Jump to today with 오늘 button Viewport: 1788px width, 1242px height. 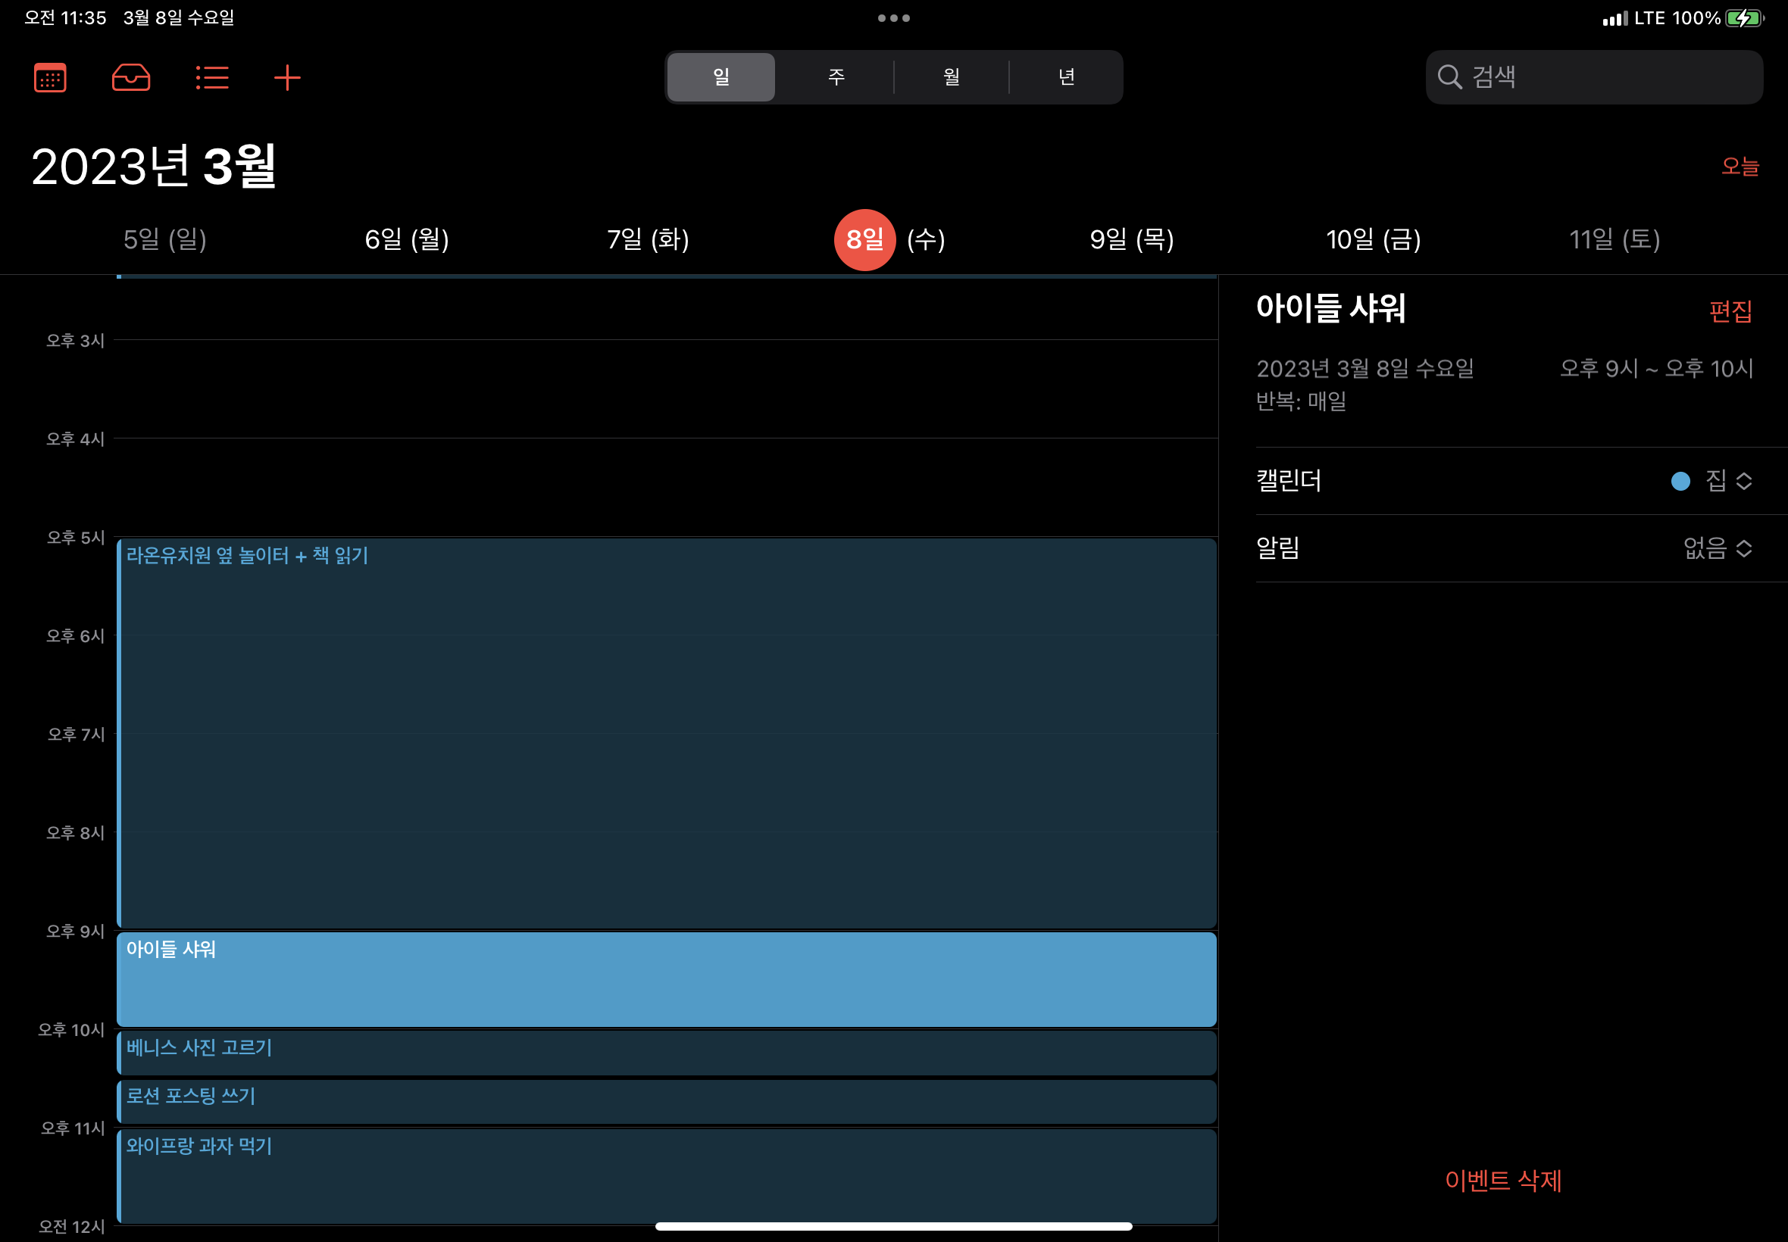pyautogui.click(x=1739, y=166)
